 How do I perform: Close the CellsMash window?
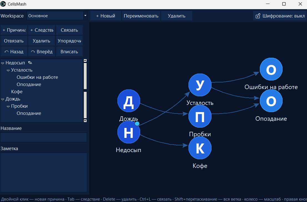click(300, 4)
